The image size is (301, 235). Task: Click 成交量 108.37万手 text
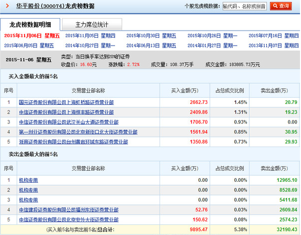coord(172,65)
